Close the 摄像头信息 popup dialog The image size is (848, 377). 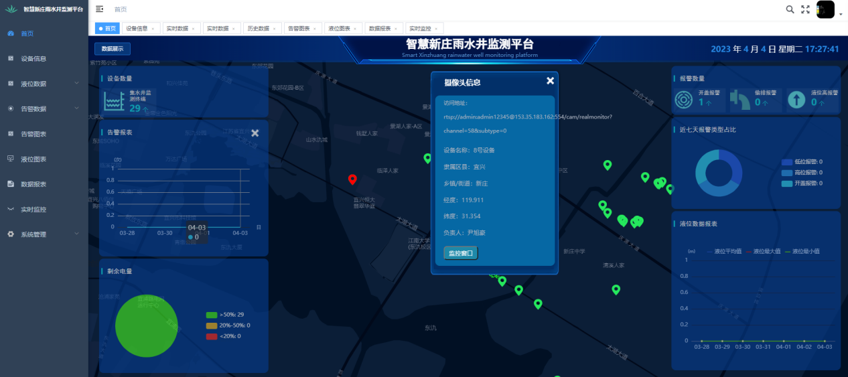pyautogui.click(x=550, y=81)
